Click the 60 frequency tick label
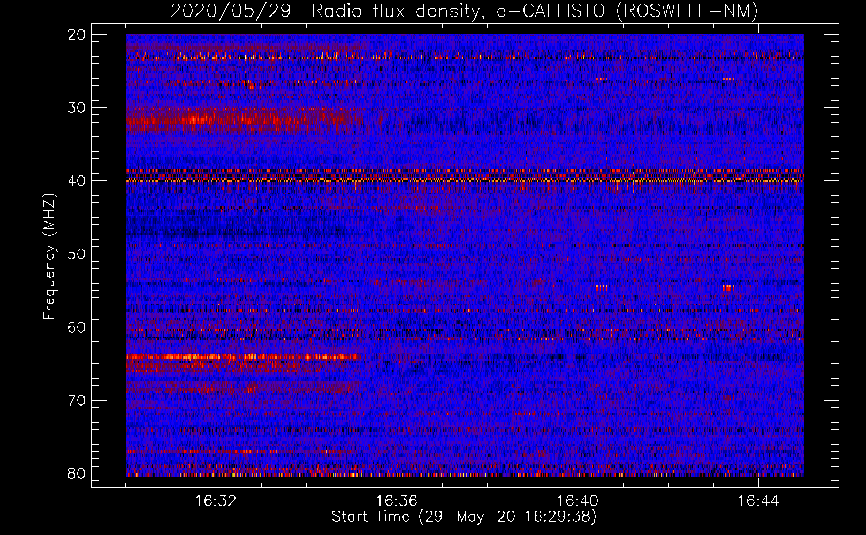 (x=77, y=327)
